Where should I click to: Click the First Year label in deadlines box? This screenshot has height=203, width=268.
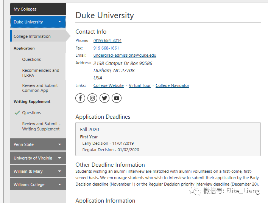click(x=89, y=137)
